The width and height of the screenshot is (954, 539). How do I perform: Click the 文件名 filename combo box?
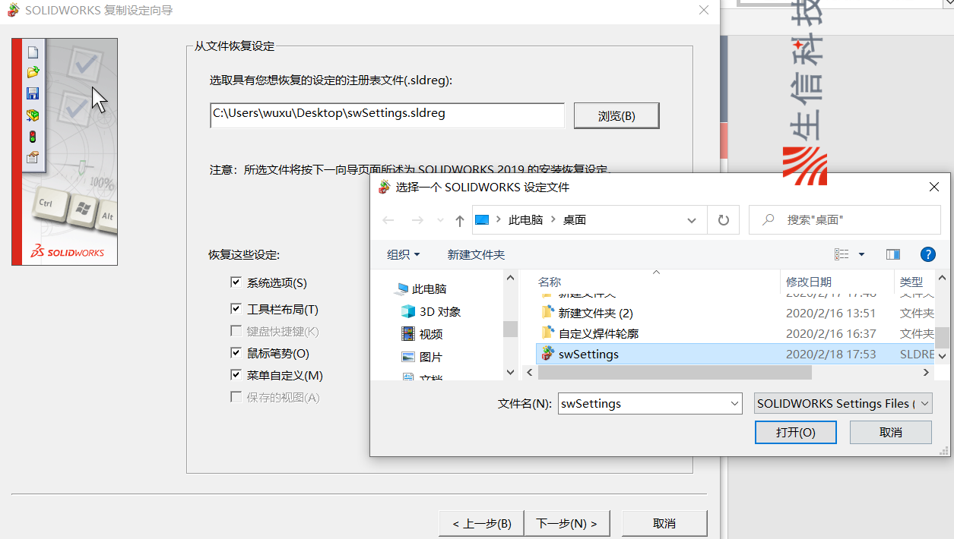click(650, 404)
